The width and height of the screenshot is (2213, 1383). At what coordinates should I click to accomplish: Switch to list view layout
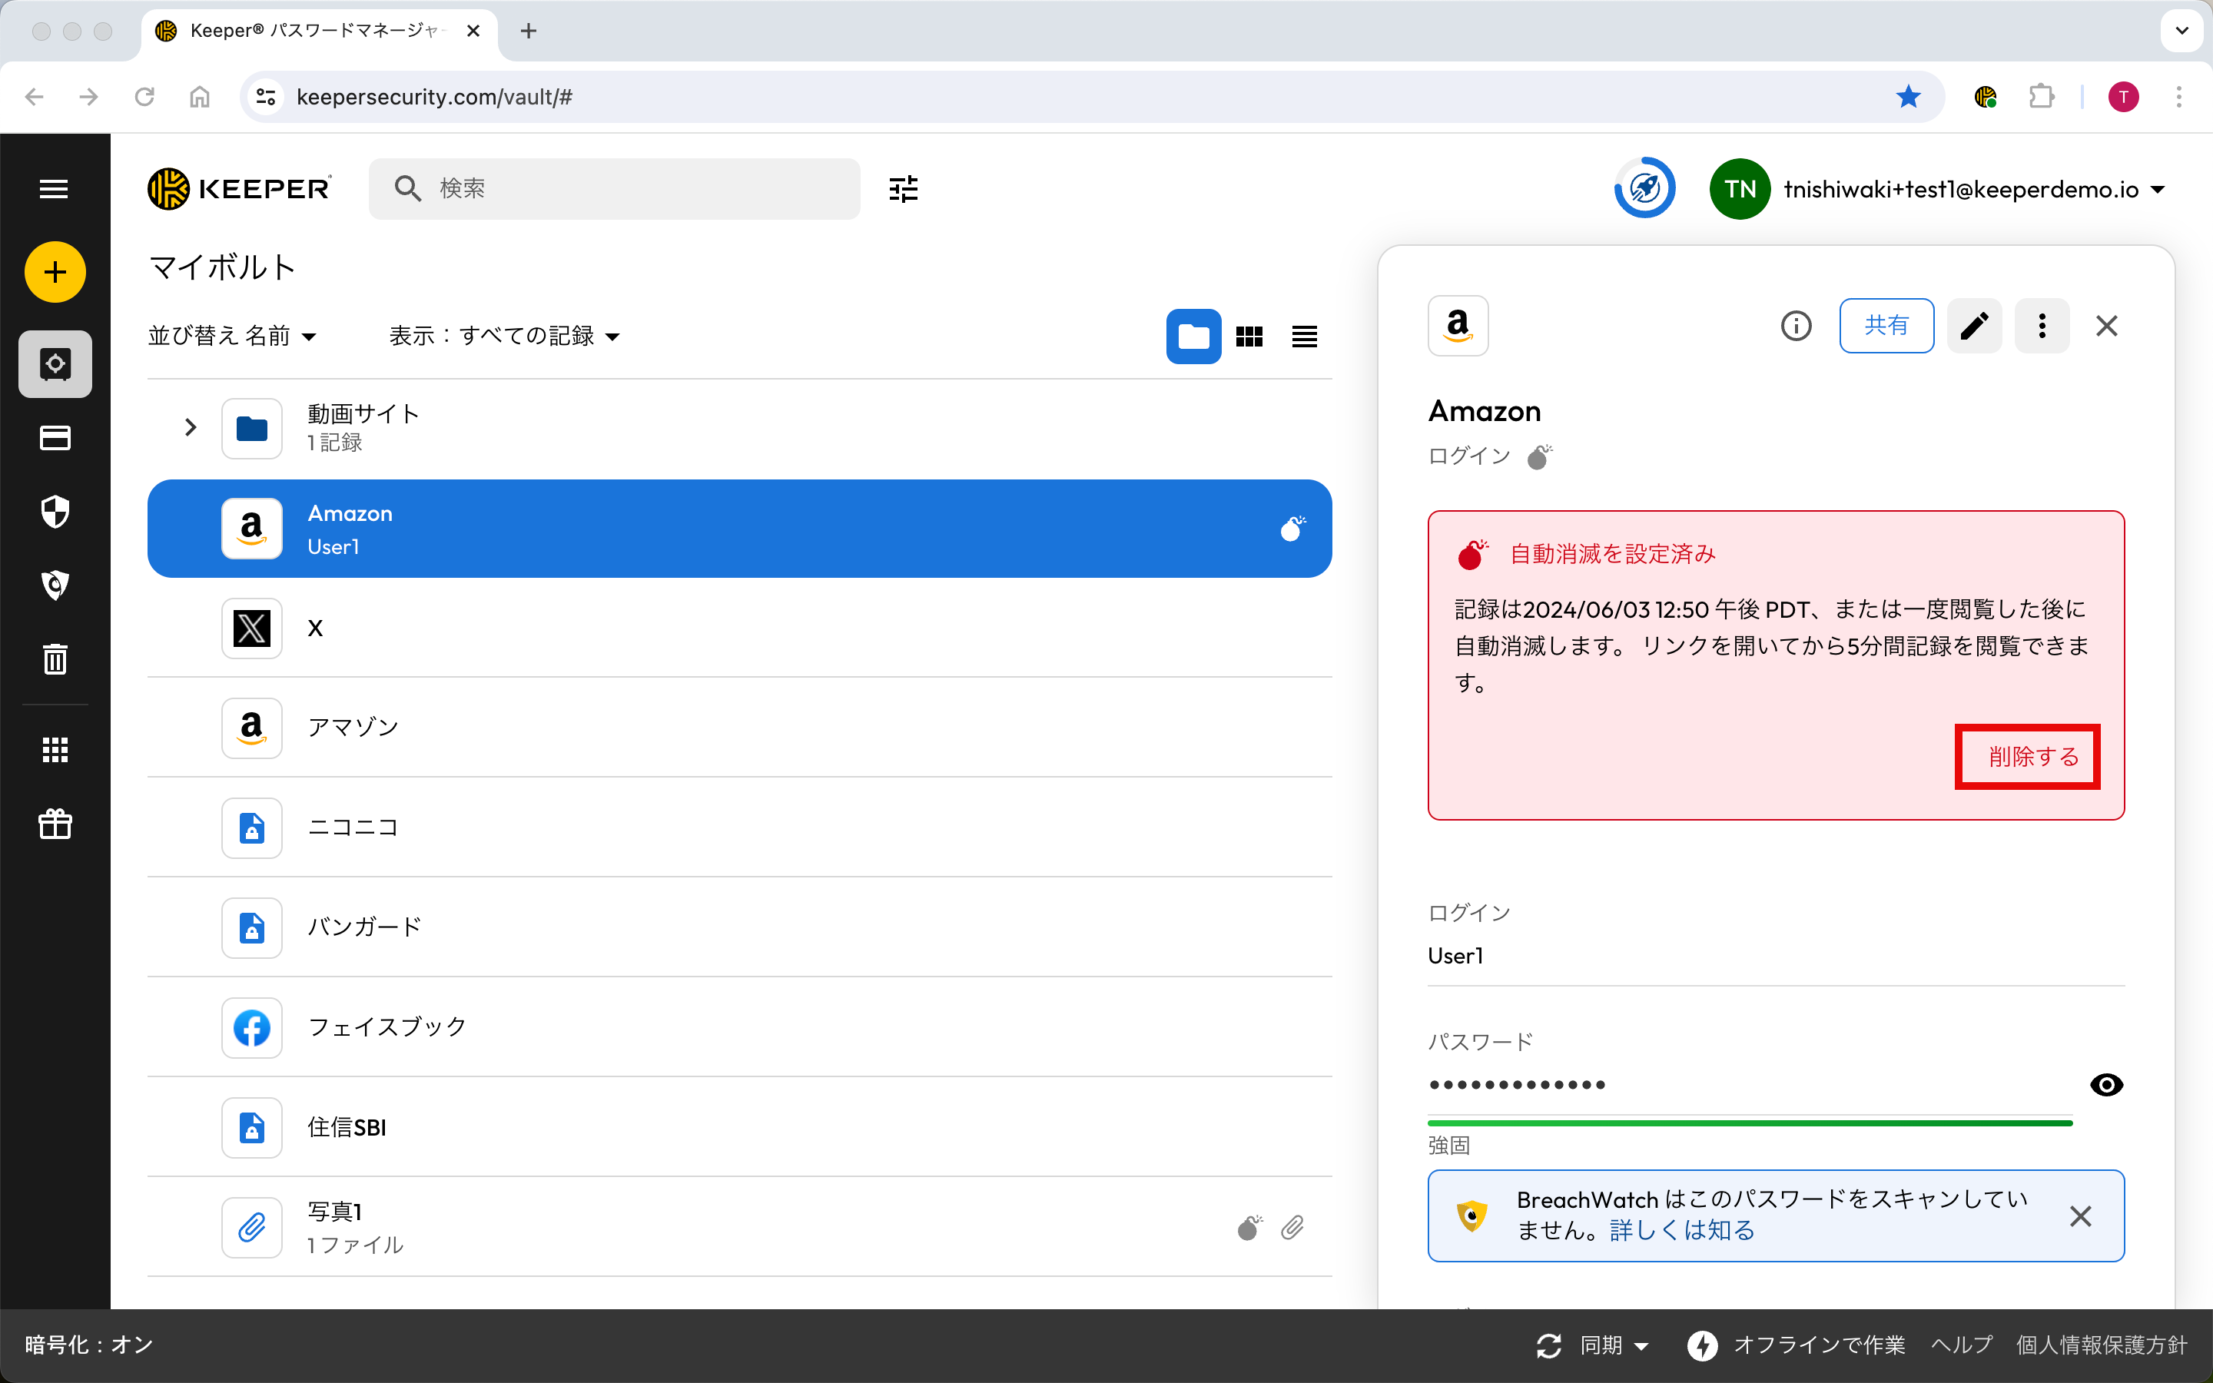coord(1304,337)
